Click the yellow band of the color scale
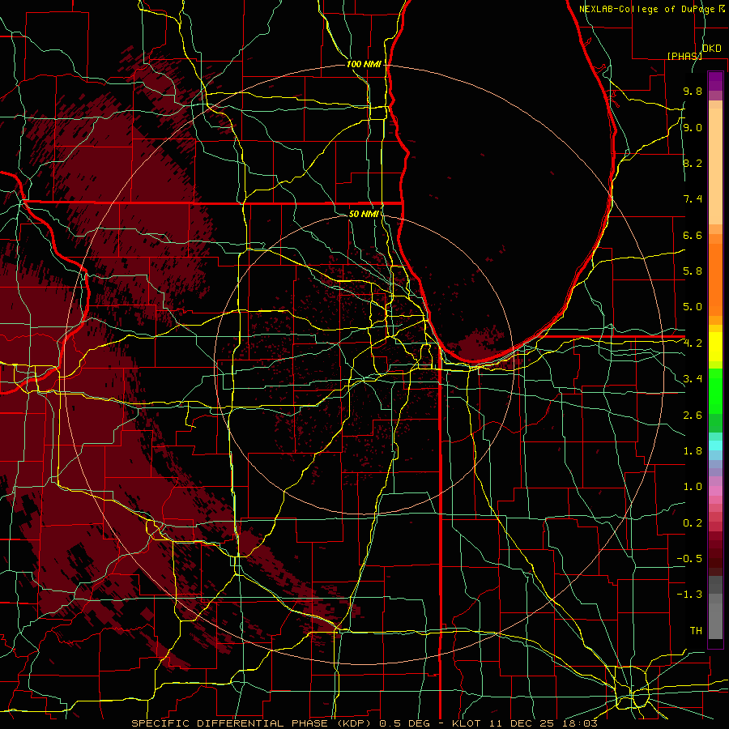Viewport: 729px width, 729px height. [x=715, y=347]
